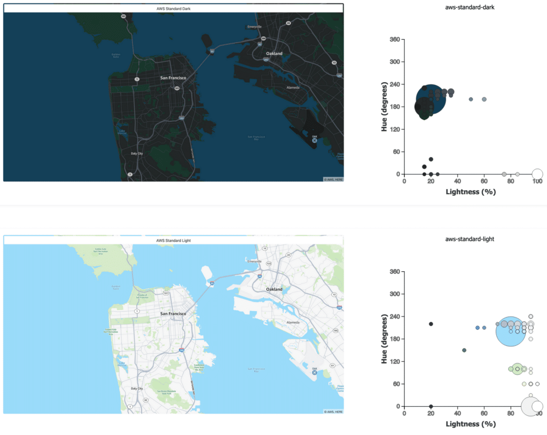Open the AWS, HERE attribution on dark map
The image size is (547, 435).
333,179
